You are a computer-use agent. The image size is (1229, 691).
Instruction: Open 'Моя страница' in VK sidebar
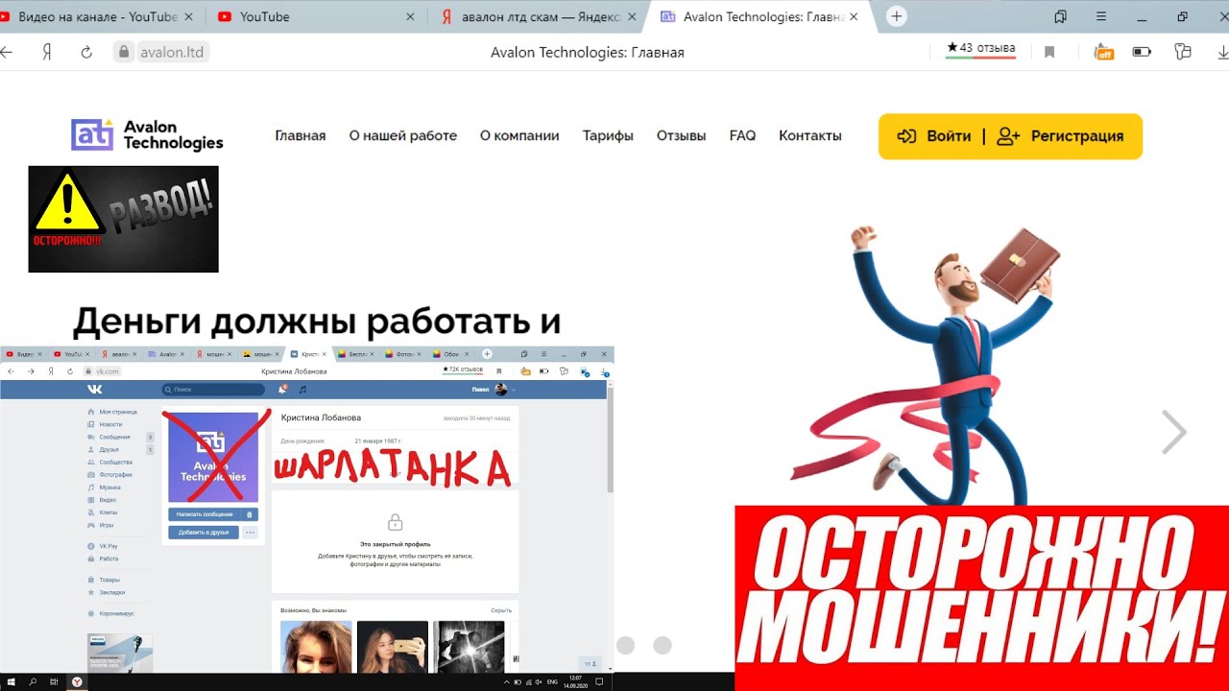point(111,412)
